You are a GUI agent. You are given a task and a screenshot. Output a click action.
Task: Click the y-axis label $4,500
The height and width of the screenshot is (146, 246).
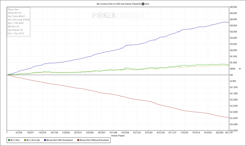(234, 19)
